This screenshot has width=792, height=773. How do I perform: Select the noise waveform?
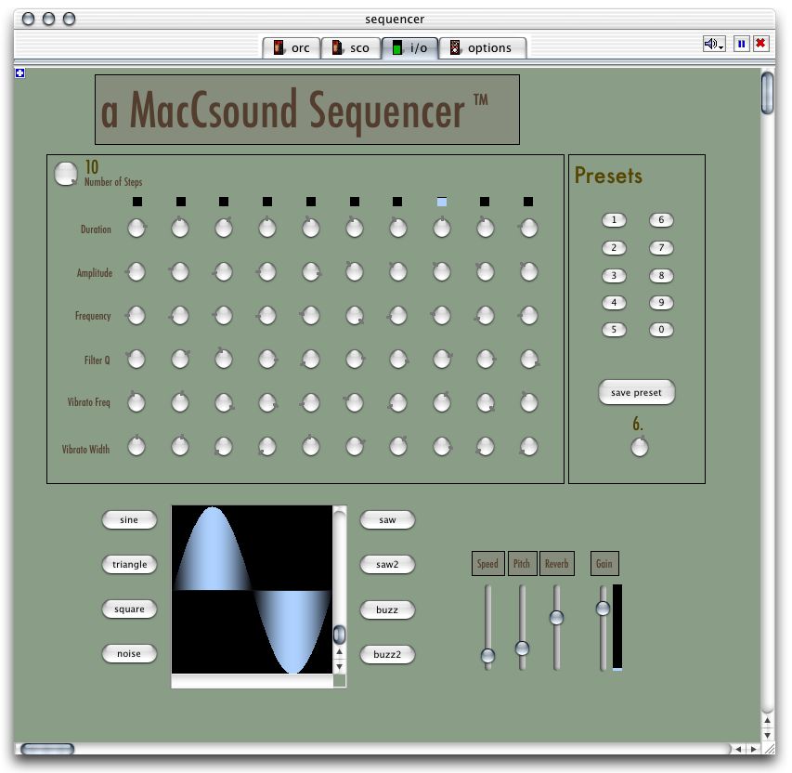click(x=129, y=654)
